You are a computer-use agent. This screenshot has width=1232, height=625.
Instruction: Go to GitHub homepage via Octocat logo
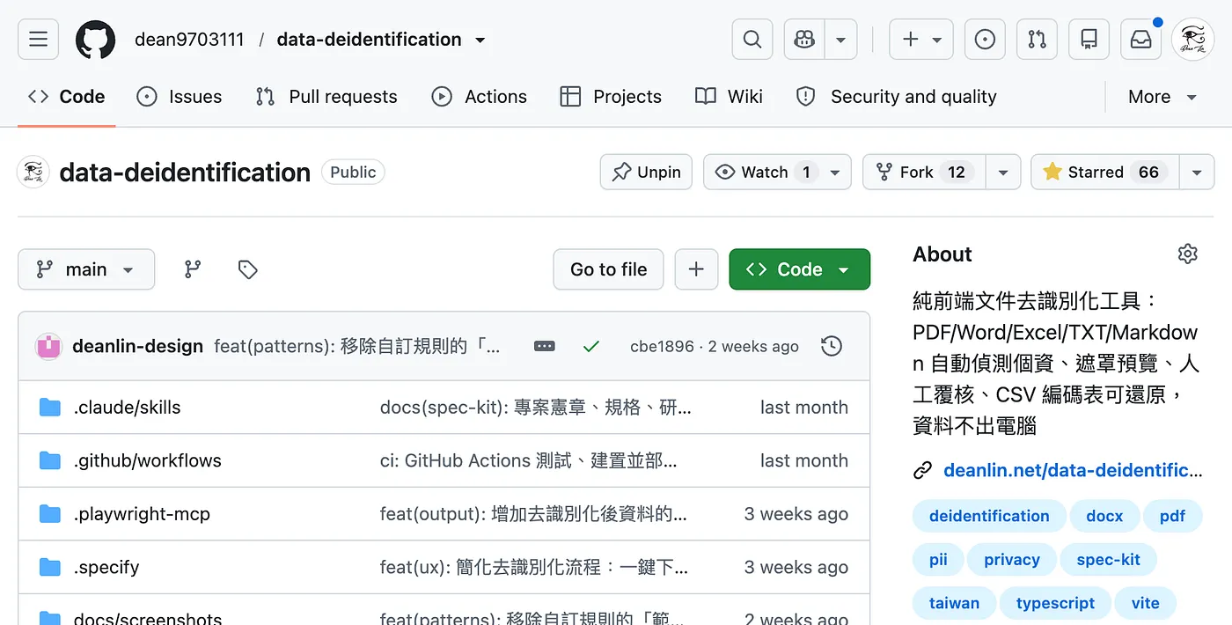point(95,40)
